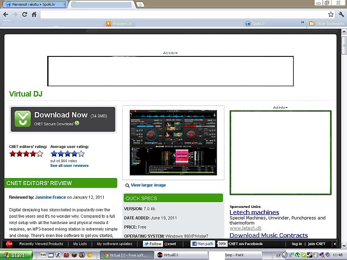
Task: Click the taskbar clock showing 11:48
Action: tap(338, 255)
